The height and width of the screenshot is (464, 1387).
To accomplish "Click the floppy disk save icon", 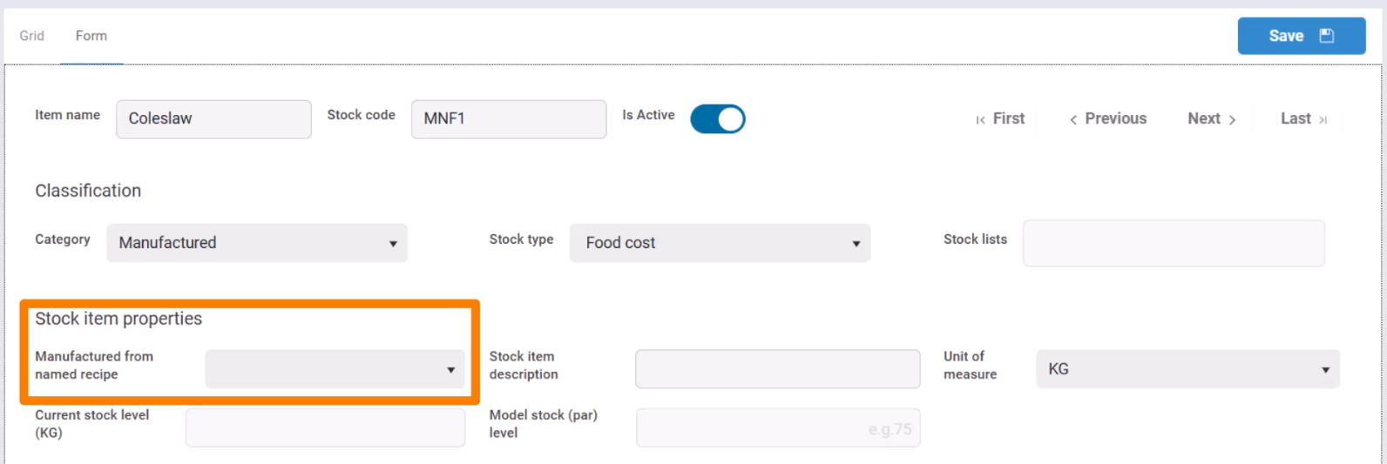I will (x=1327, y=36).
